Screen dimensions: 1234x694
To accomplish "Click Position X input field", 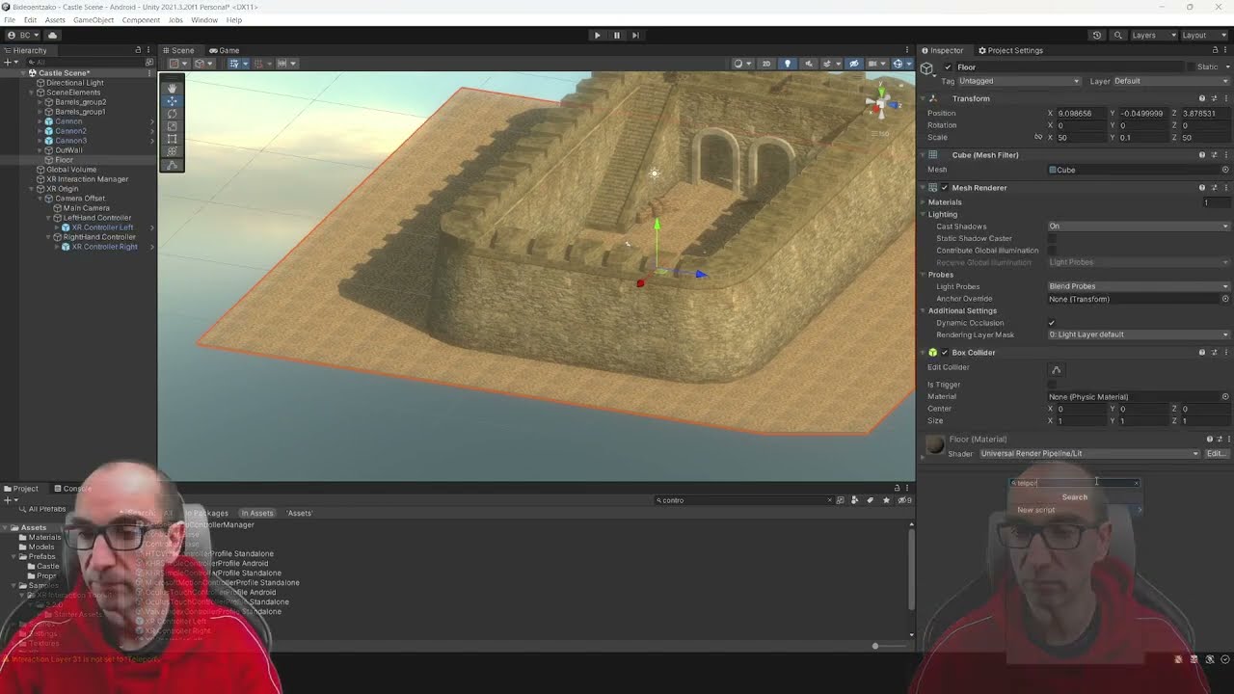I will (1083, 114).
